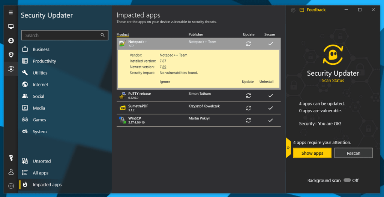Select the Security Updater rail icon
384x197 pixels.
click(x=11, y=69)
